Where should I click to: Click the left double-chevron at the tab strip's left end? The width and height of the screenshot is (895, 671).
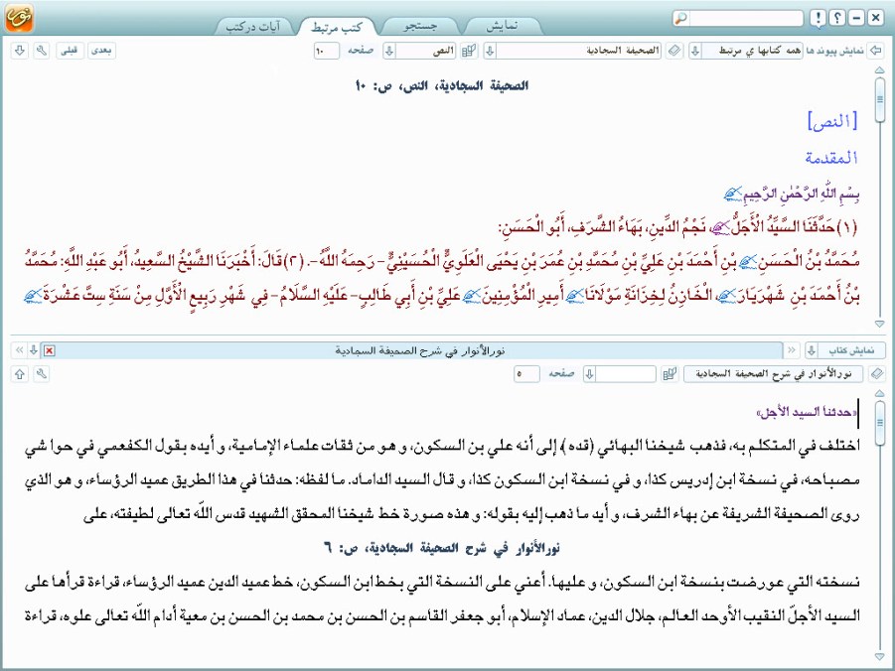[20, 349]
